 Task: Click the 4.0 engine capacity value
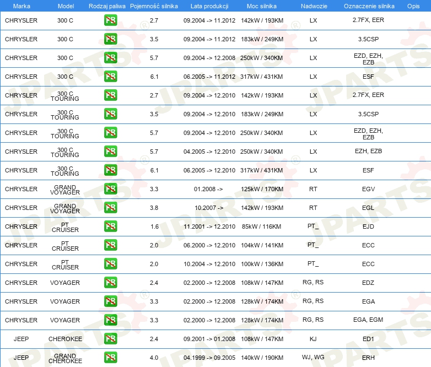(154, 358)
